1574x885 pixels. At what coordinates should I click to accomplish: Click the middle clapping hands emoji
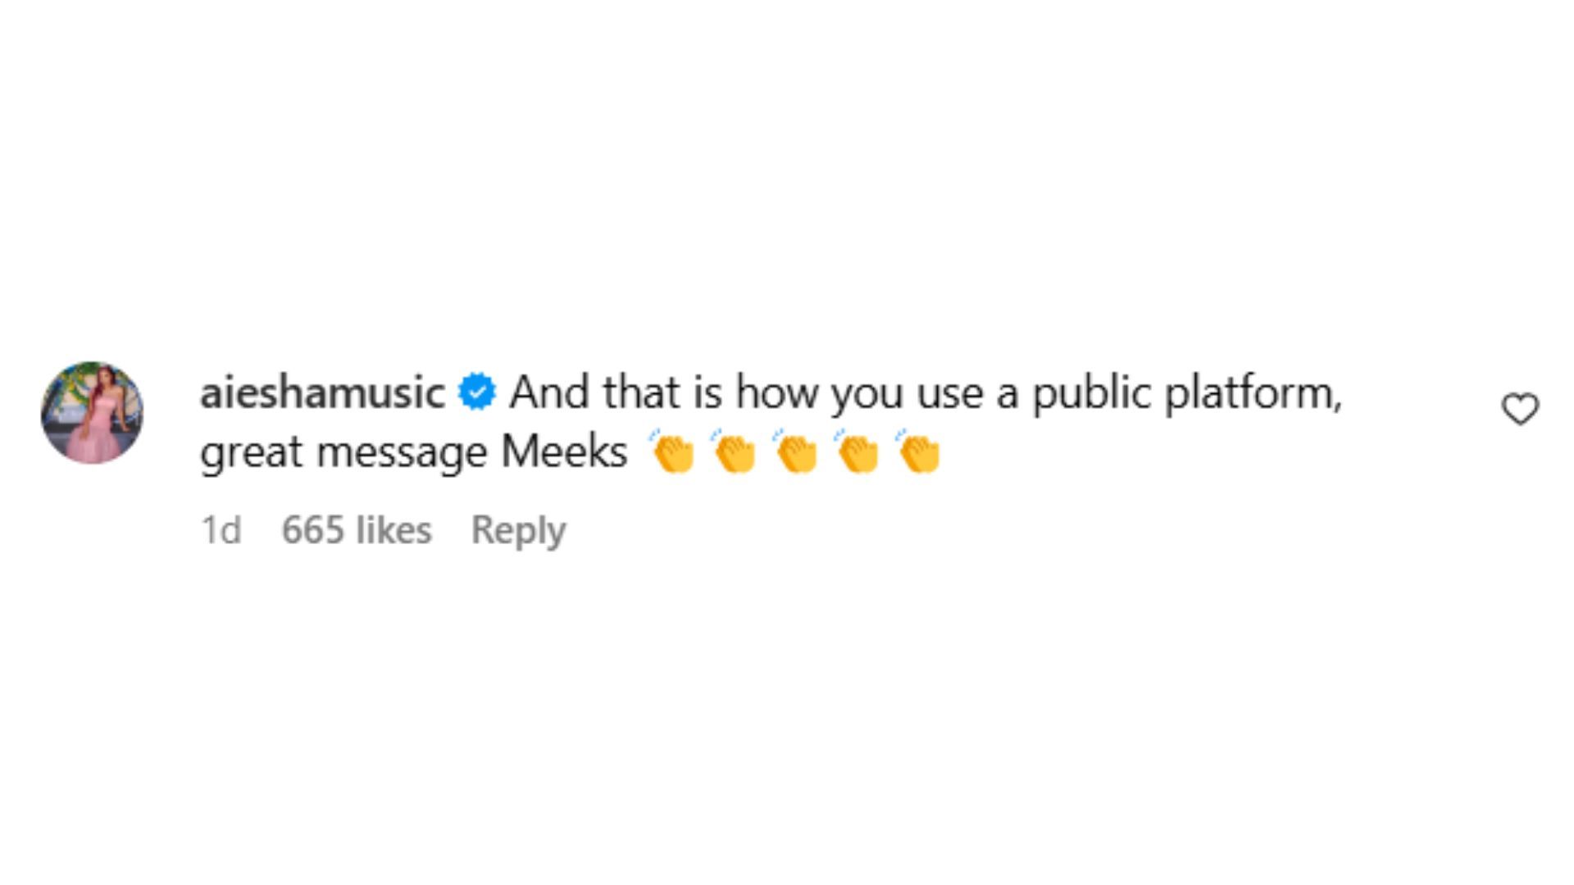(795, 452)
